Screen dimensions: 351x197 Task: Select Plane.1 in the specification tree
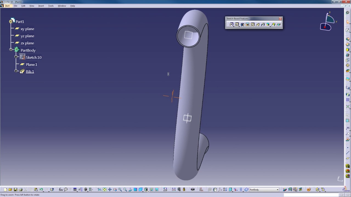tap(32, 65)
